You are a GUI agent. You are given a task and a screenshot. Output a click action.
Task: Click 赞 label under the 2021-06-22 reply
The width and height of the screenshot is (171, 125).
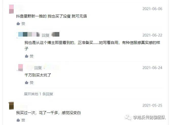pos(32,56)
